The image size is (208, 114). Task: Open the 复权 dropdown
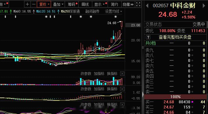(x=44, y=4)
